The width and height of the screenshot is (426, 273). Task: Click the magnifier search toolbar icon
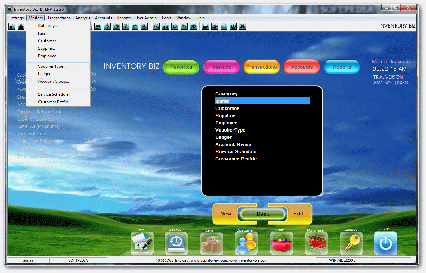click(156, 26)
